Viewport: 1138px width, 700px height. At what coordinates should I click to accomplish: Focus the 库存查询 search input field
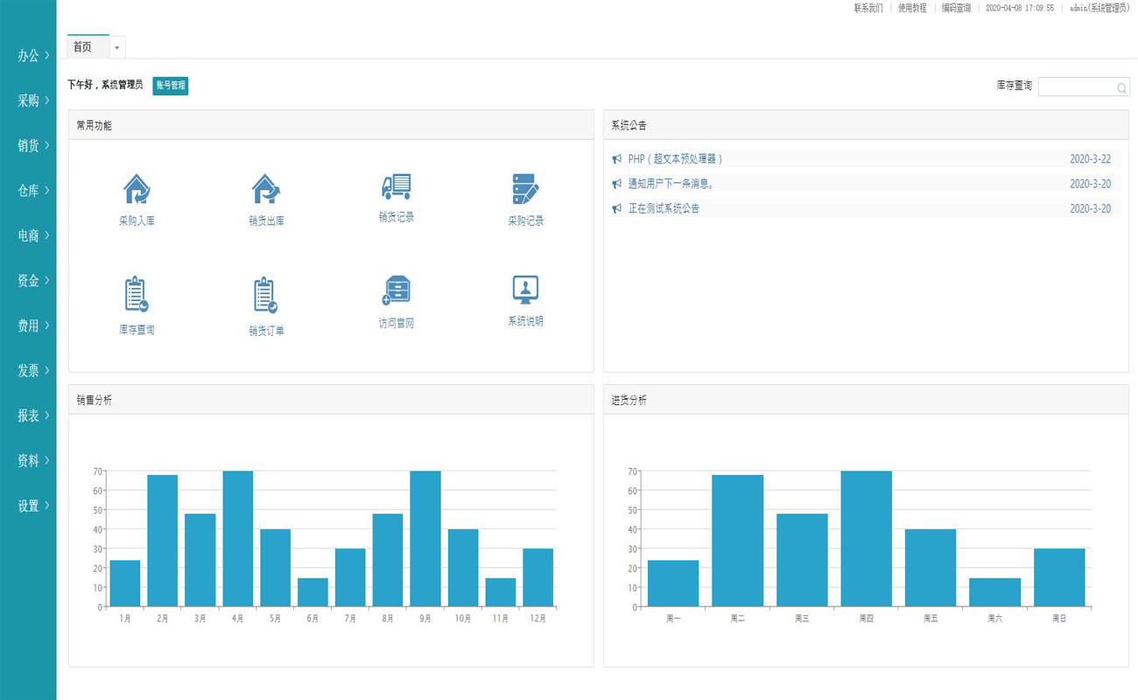(x=1077, y=87)
